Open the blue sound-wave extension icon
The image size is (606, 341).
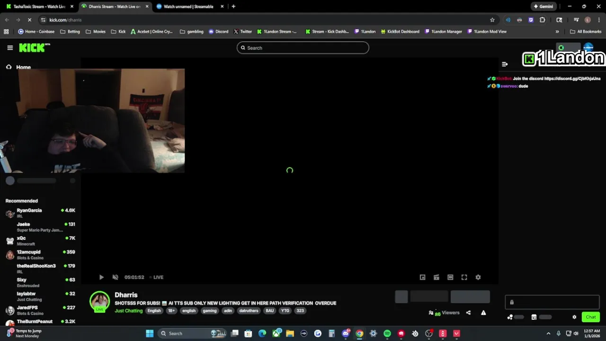point(508,20)
